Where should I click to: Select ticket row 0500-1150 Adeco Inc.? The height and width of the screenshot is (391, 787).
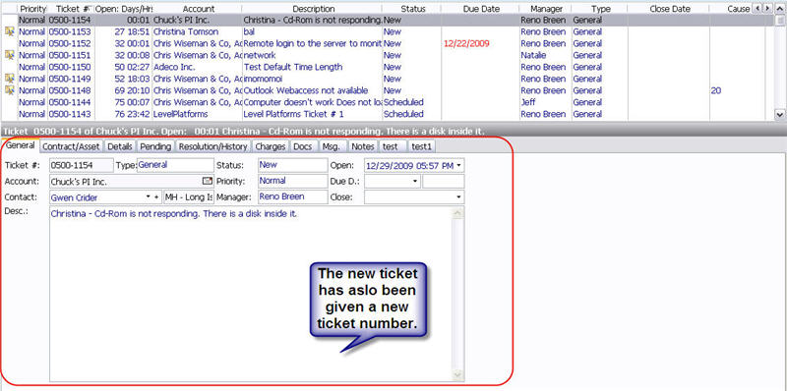(388, 67)
